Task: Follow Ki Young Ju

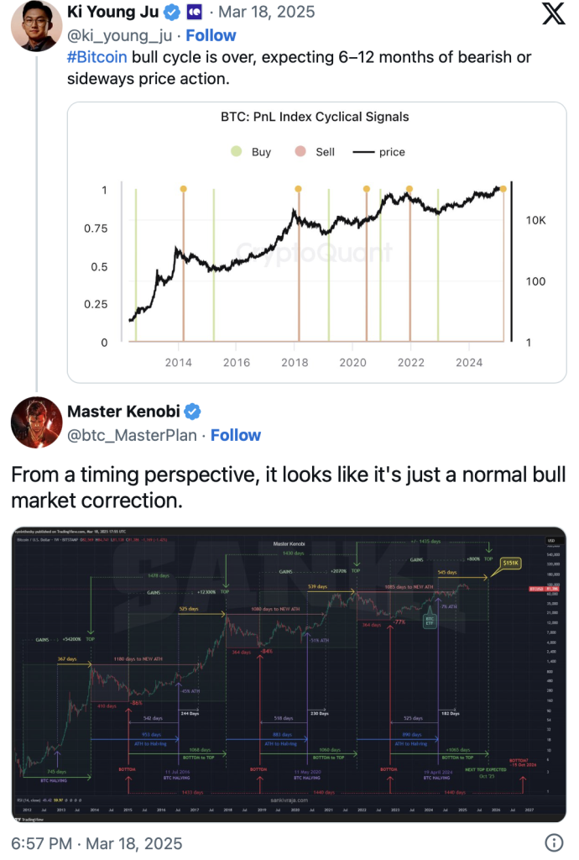Action: 211,35
